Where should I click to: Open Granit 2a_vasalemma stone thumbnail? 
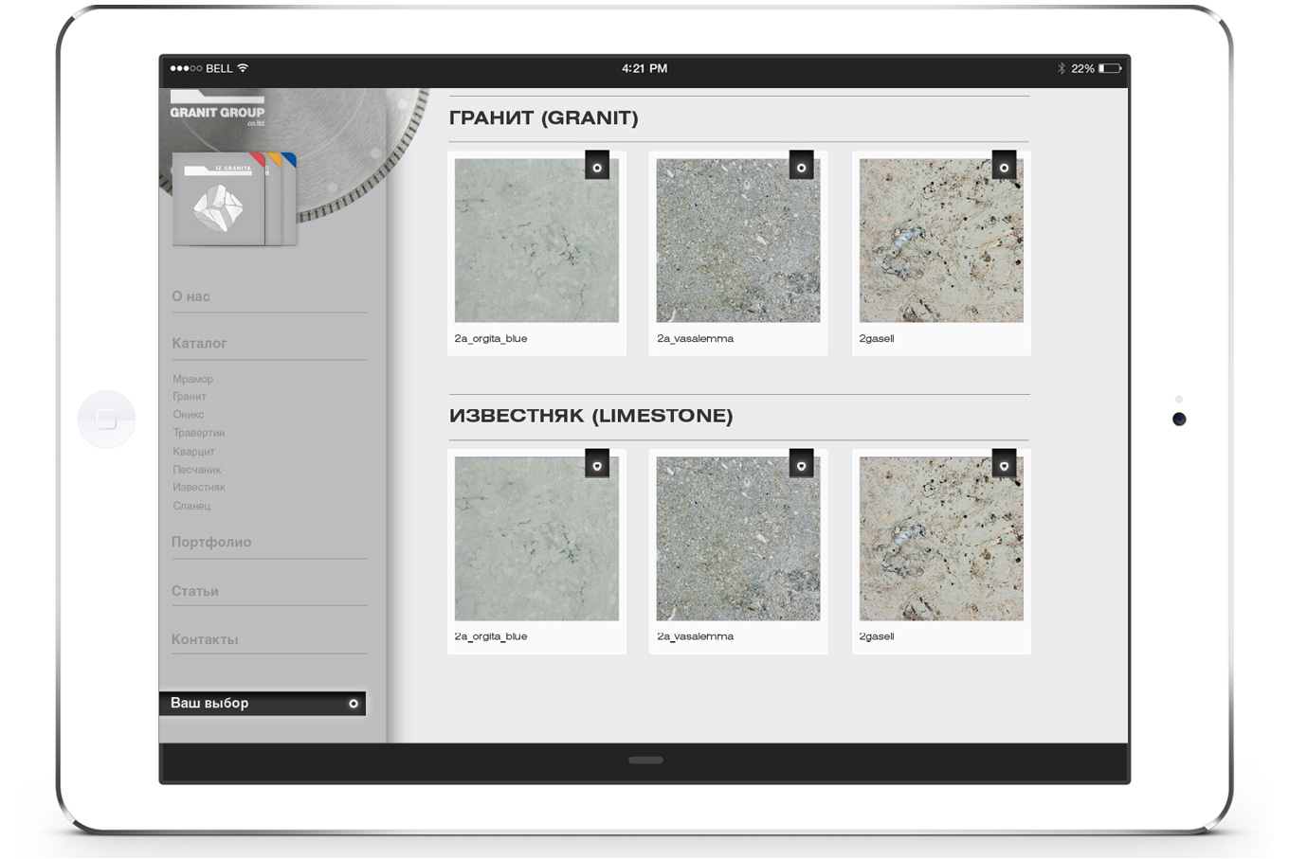[x=738, y=241]
